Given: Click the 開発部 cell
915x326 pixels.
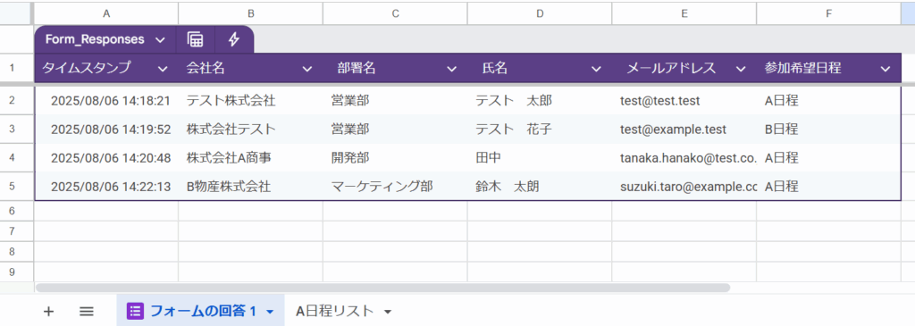Looking at the screenshot, I should [395, 158].
